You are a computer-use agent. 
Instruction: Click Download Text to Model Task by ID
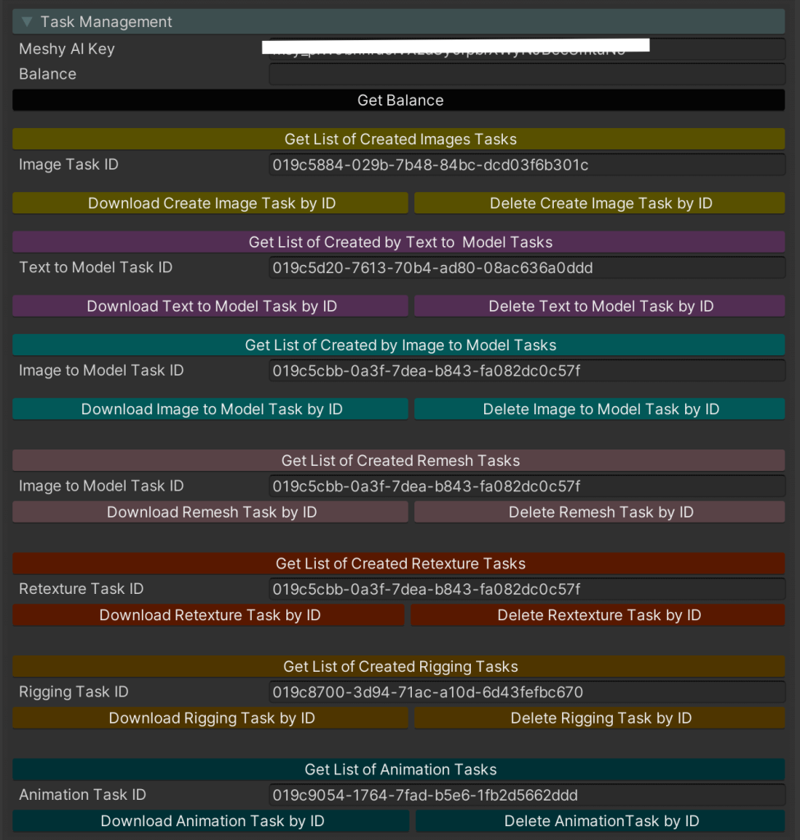(x=211, y=306)
